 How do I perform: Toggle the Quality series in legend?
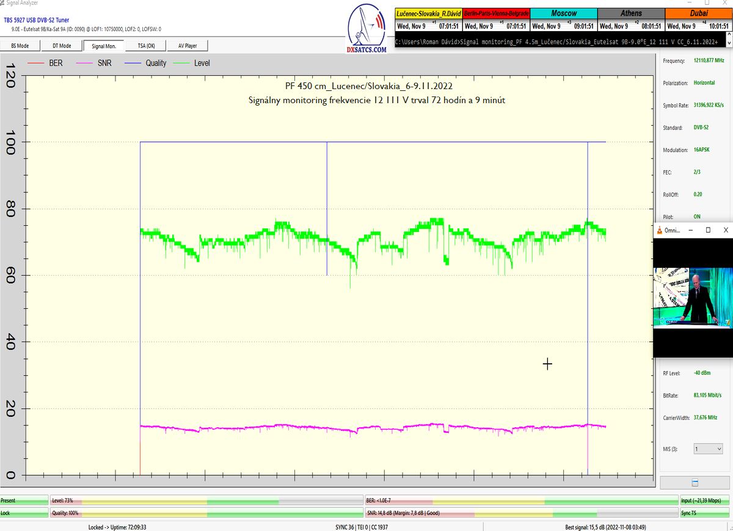[147, 63]
